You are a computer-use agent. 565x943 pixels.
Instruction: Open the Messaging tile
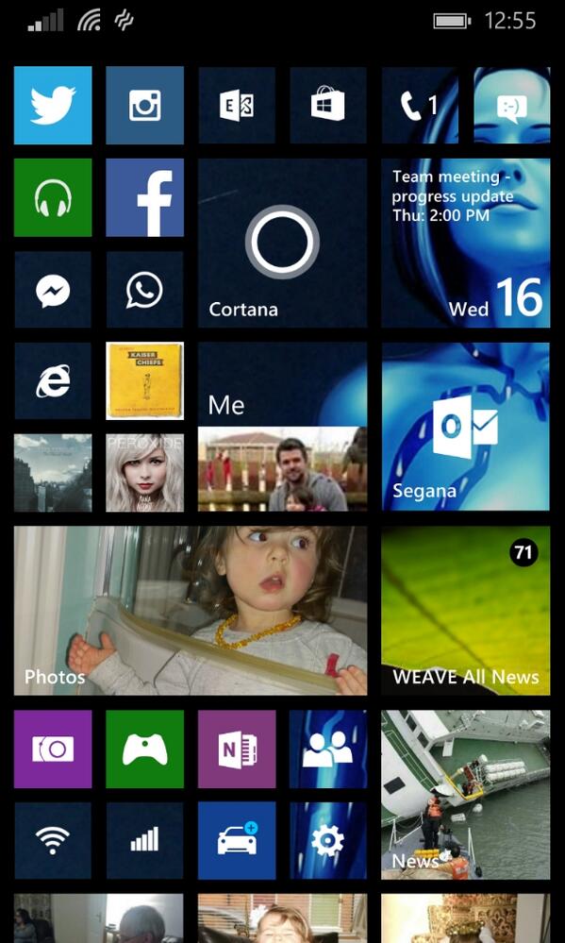pyautogui.click(x=511, y=105)
